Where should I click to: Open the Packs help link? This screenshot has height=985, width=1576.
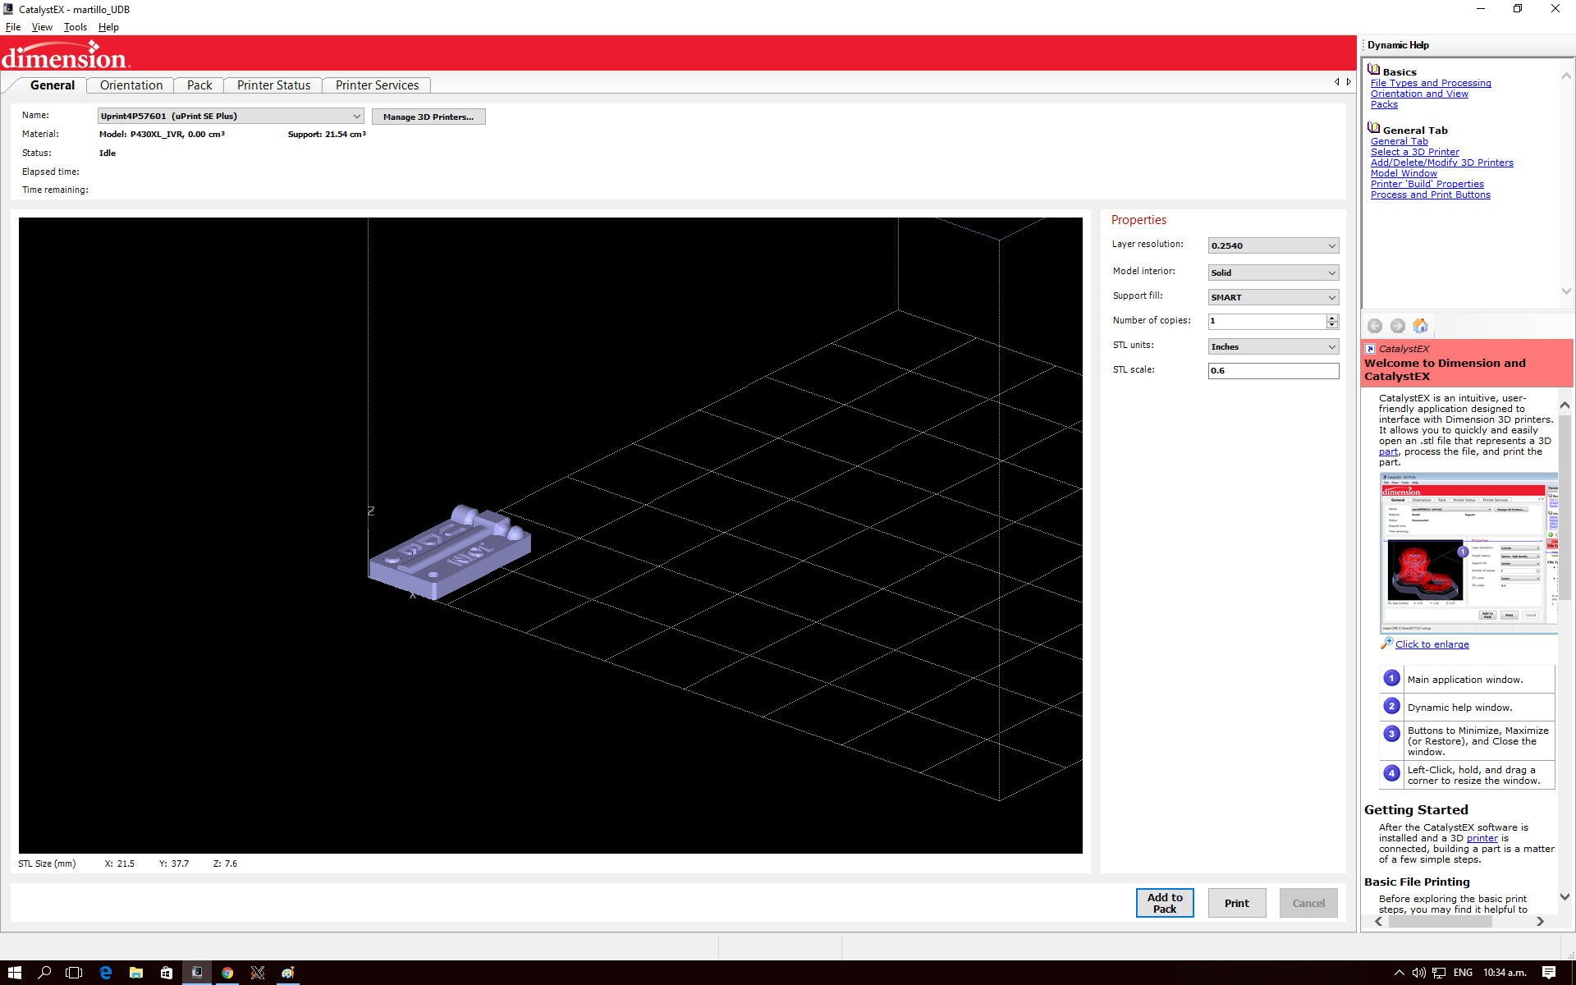1384,104
